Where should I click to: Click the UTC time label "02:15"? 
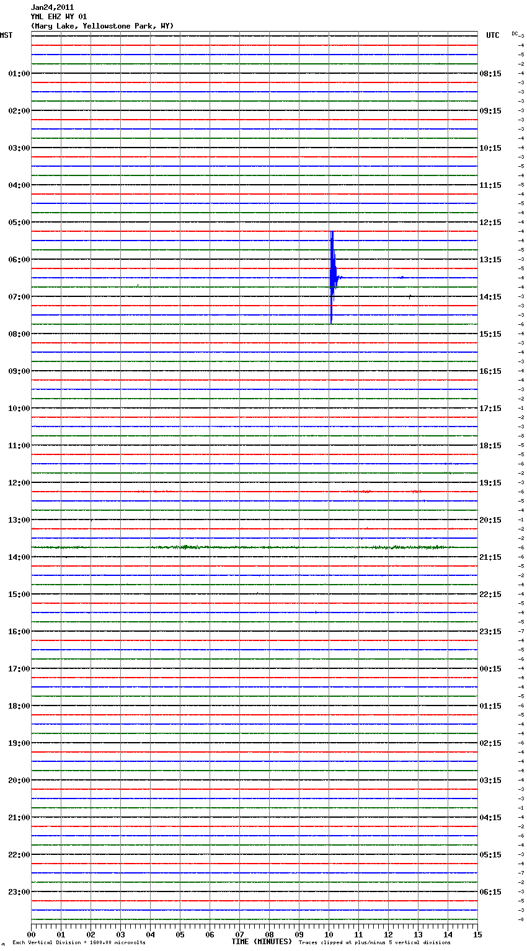coord(490,743)
